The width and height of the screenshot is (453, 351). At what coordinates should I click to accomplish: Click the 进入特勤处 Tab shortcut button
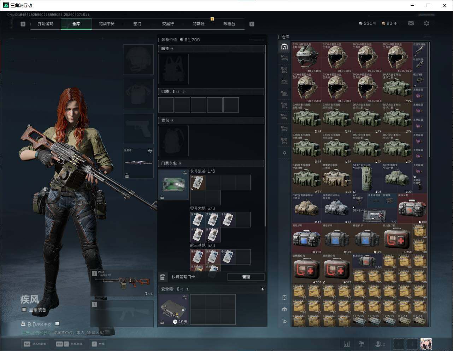pyautogui.click(x=35, y=344)
